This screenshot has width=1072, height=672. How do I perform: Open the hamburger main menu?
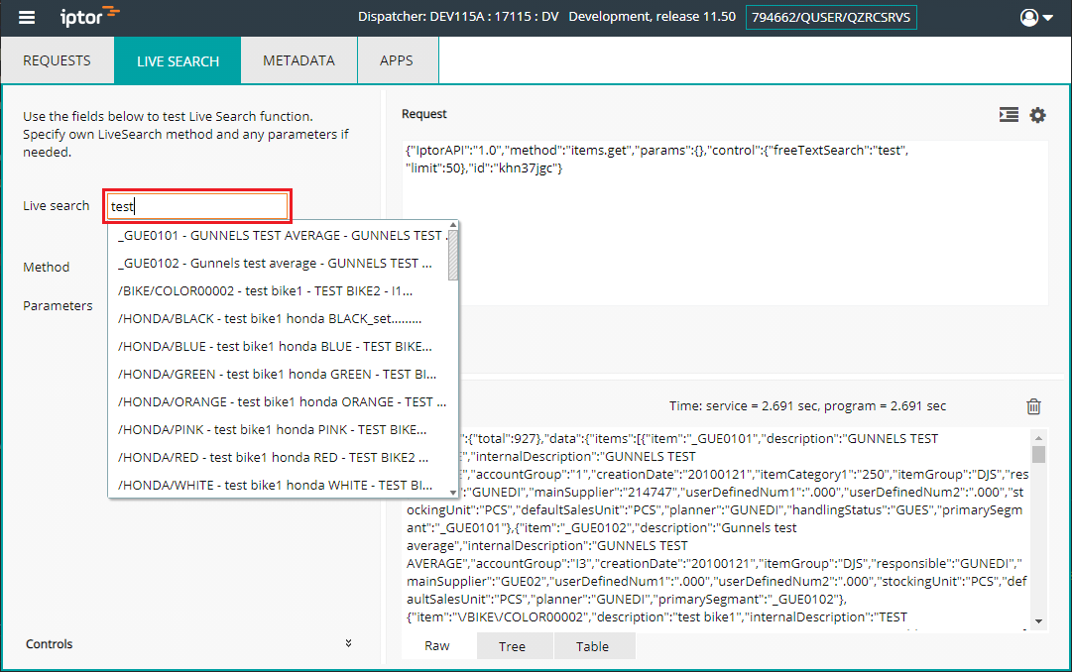[x=27, y=17]
